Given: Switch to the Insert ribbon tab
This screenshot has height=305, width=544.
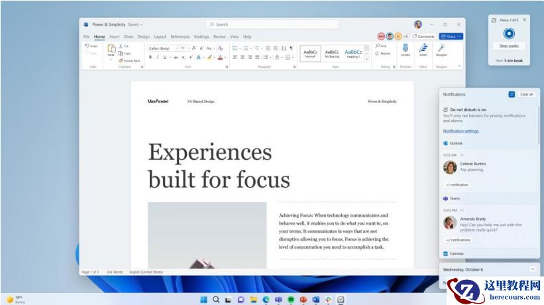Looking at the screenshot, I should 115,36.
